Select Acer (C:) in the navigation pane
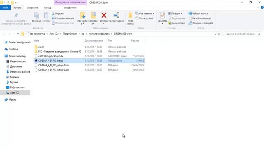The width and height of the screenshot is (264, 149). 15,93
